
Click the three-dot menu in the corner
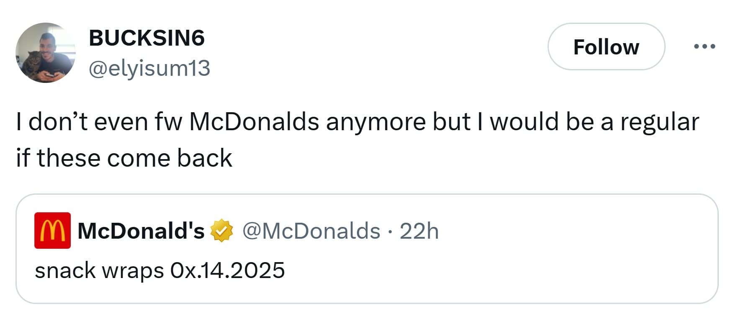[x=705, y=47]
